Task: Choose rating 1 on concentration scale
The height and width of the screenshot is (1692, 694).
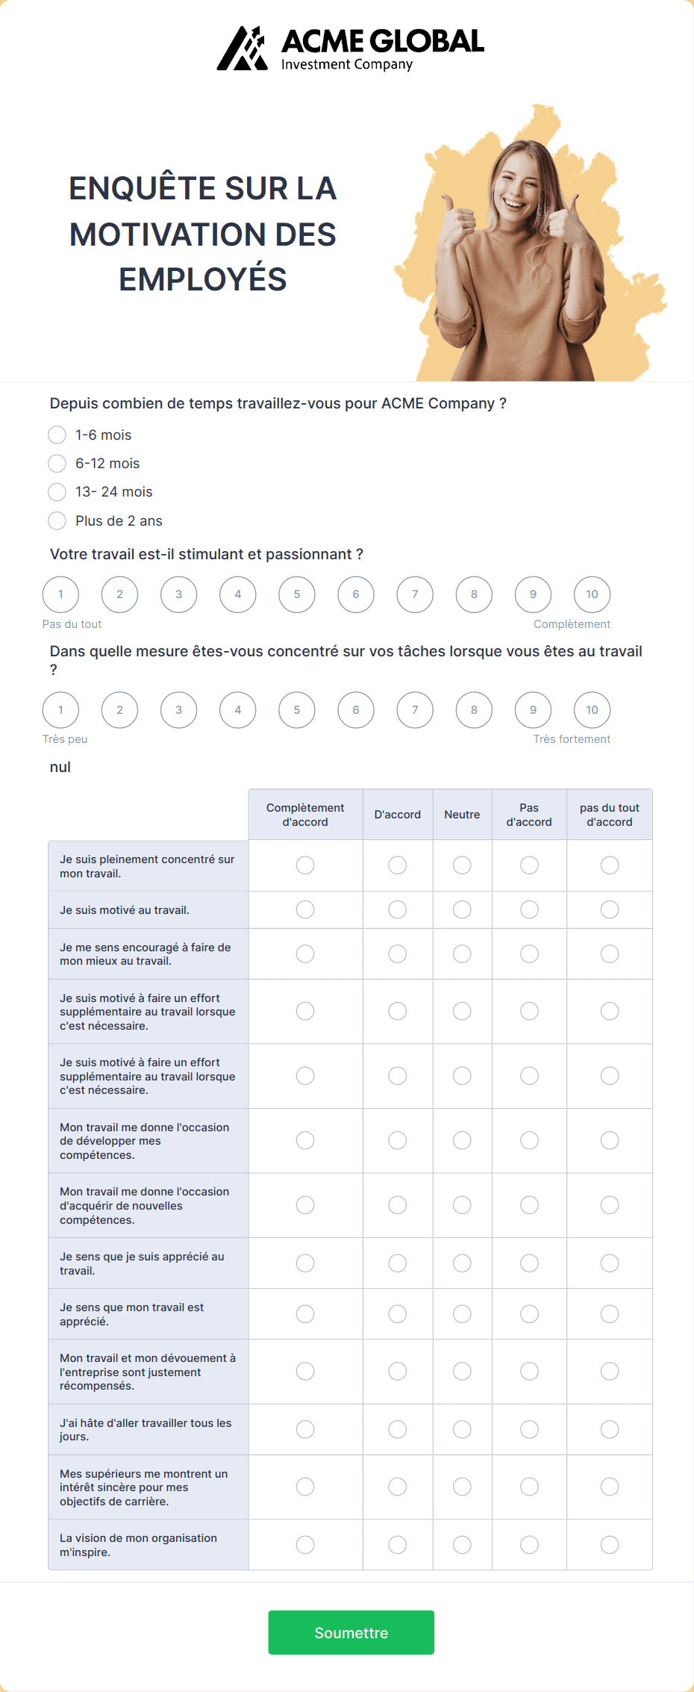Action: (60, 709)
